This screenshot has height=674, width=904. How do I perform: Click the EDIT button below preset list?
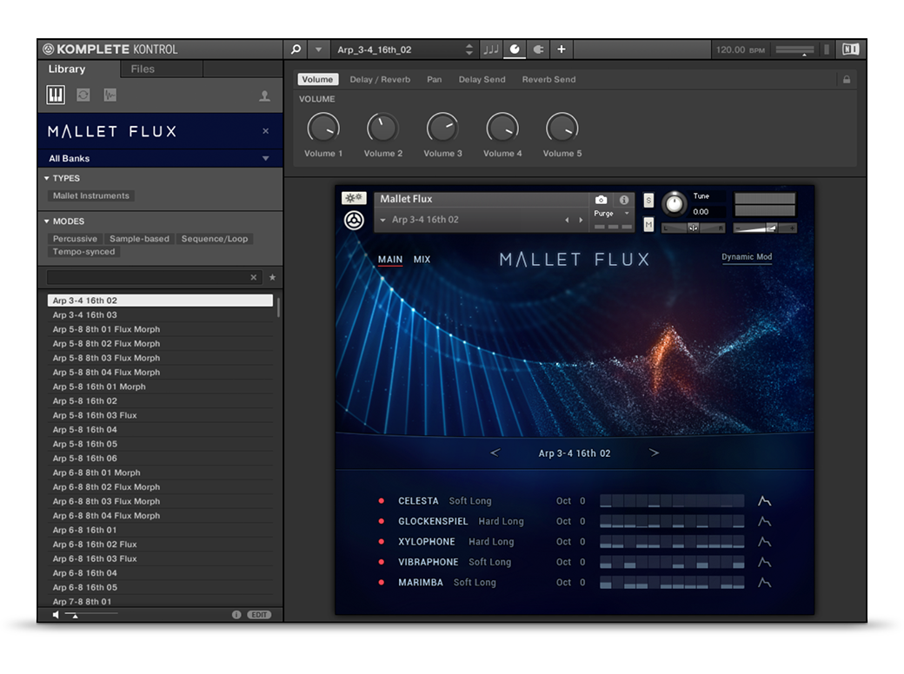259,615
